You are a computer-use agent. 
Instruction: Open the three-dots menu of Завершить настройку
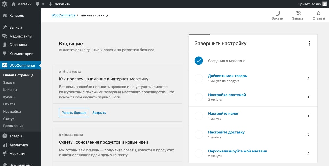click(x=309, y=43)
